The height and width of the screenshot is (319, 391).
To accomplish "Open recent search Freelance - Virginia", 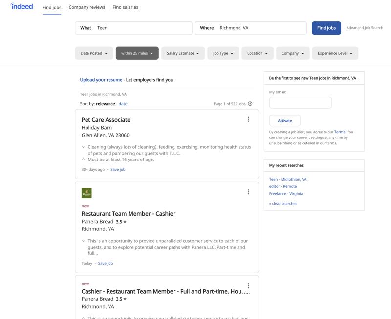I will [x=286, y=194].
